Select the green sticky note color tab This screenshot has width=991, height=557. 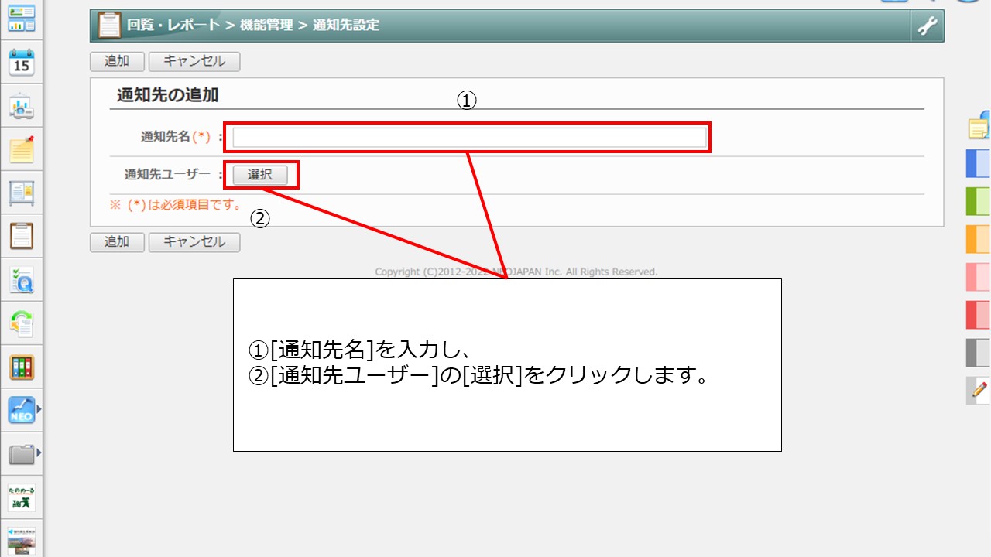tap(979, 201)
